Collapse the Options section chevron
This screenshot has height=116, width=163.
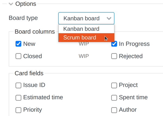pyautogui.click(x=11, y=4)
